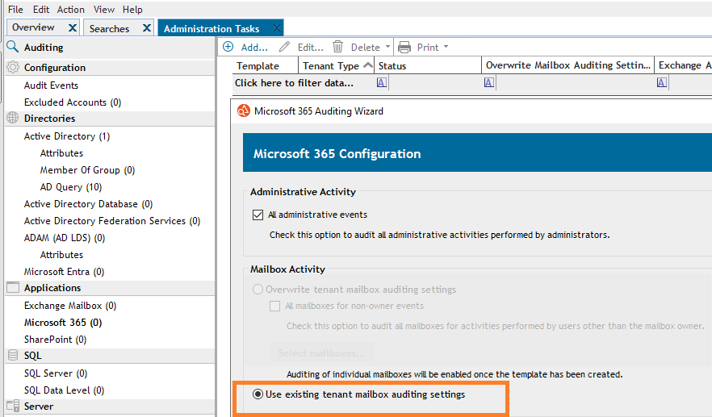Select Active Directory (1)

pos(67,136)
